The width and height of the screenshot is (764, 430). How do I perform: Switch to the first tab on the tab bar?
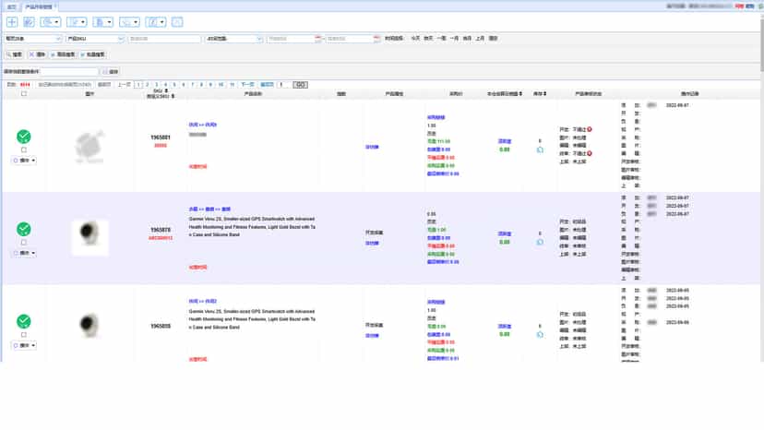[11, 6]
